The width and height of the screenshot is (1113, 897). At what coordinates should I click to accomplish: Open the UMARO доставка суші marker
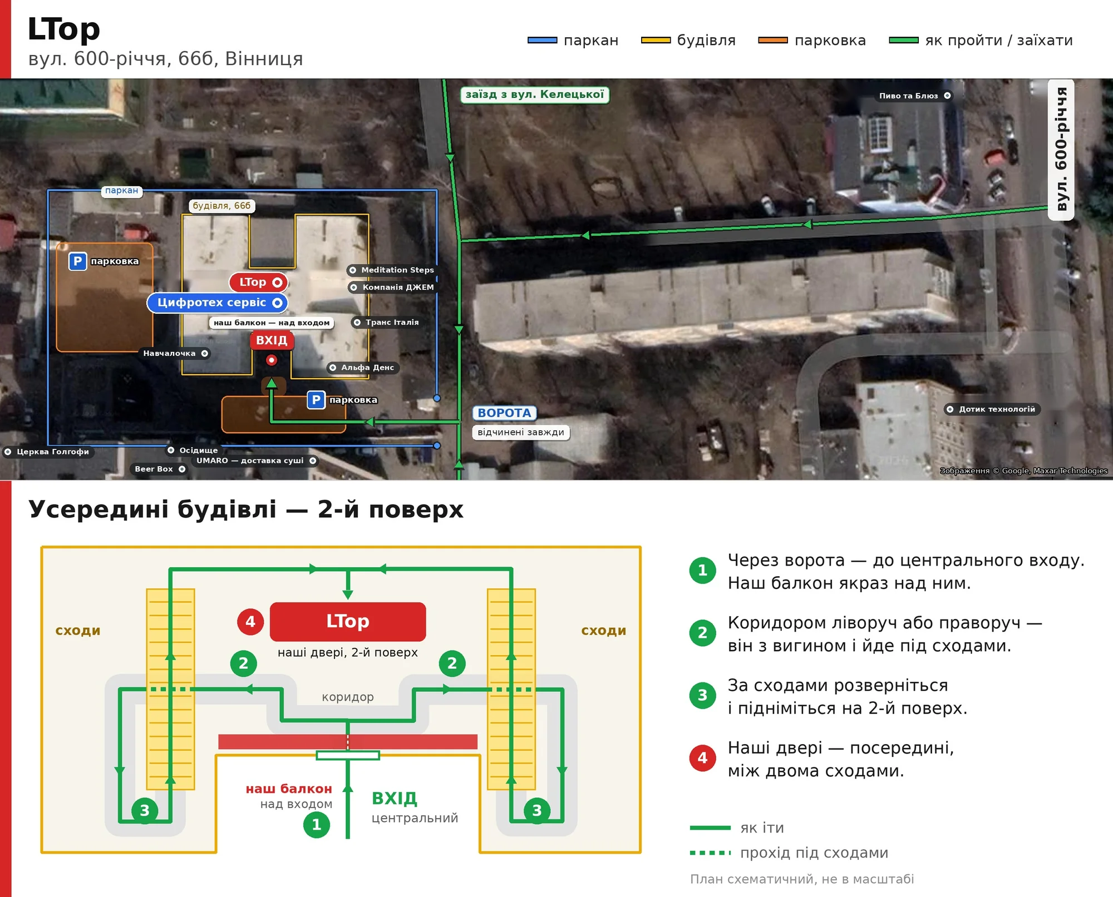255,461
